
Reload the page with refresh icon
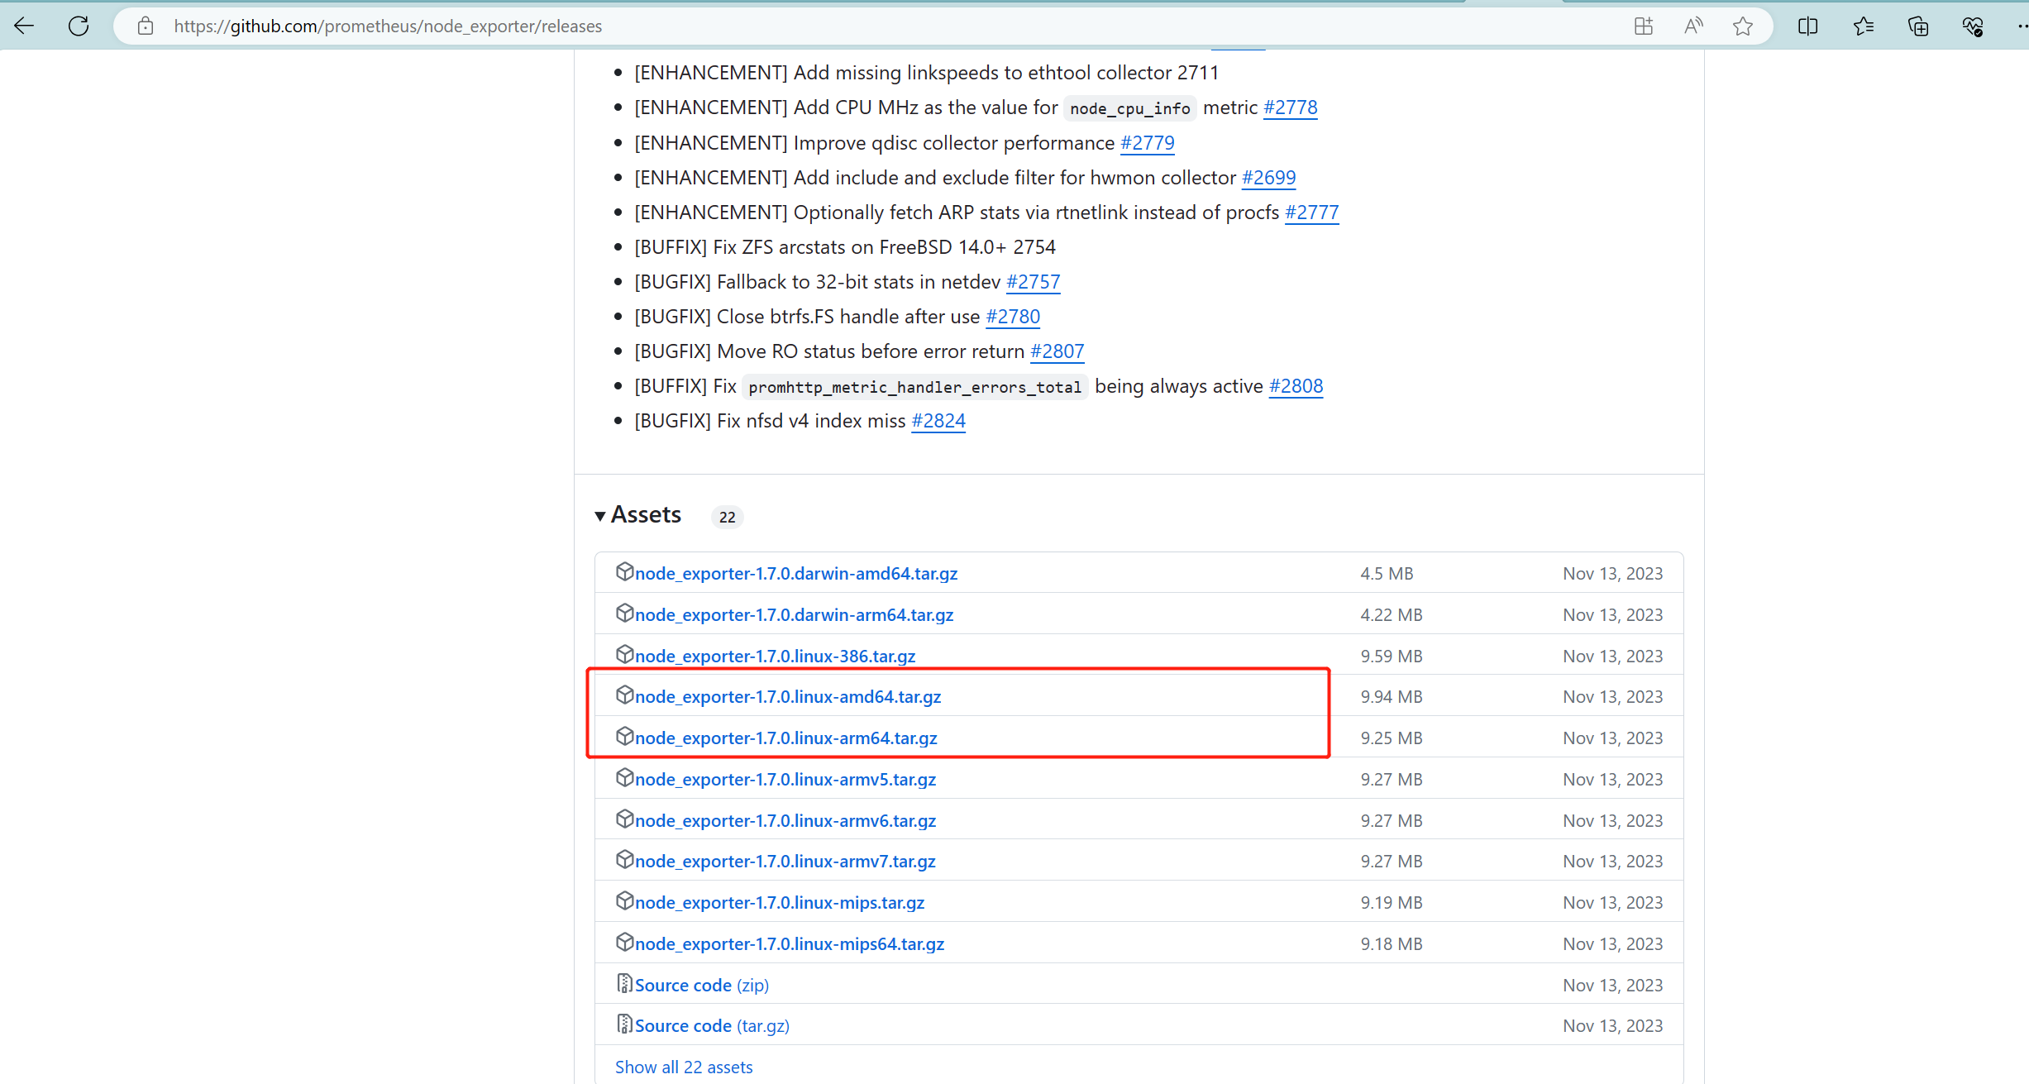pyautogui.click(x=79, y=26)
